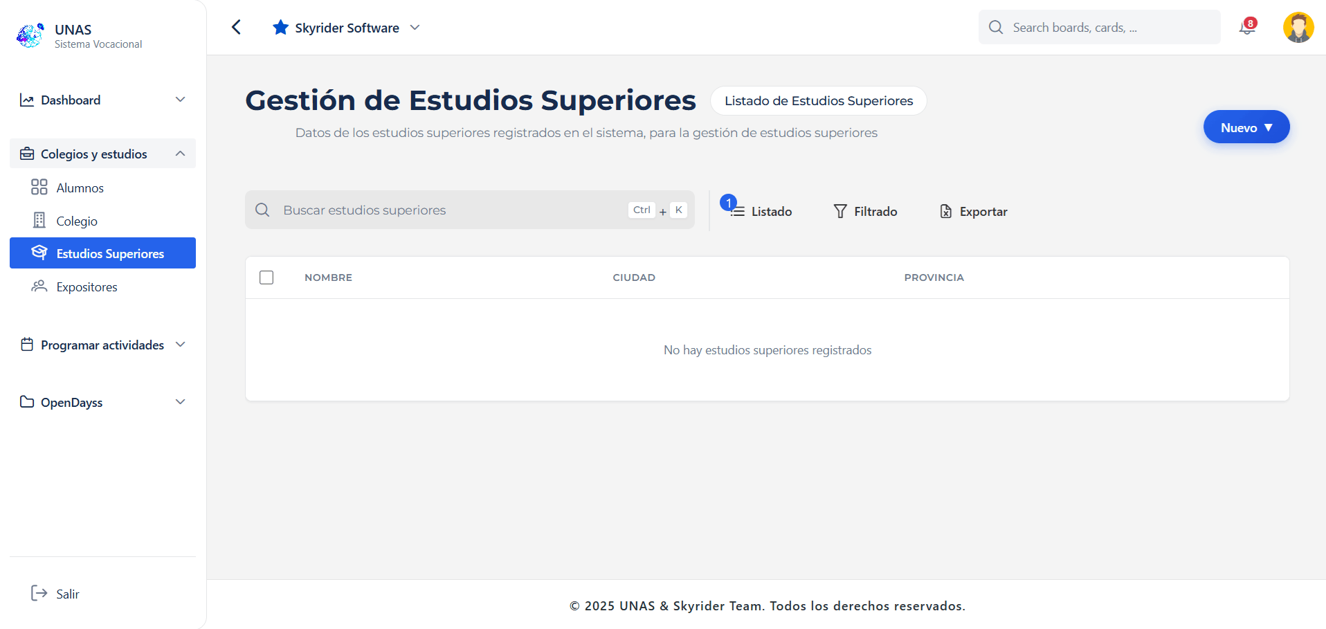Click the back arrow icon in header
Viewport: 1326px width, 629px height.
(236, 27)
